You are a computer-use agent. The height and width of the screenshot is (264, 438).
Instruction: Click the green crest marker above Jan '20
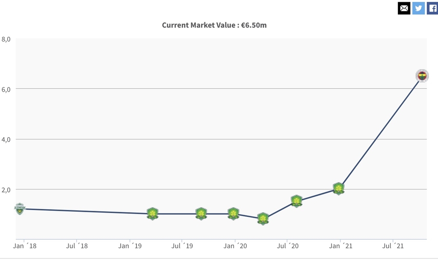tap(233, 213)
